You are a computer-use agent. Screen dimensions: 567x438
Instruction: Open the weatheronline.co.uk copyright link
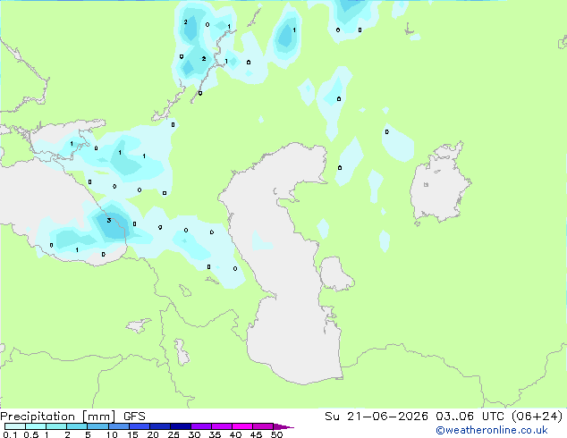[492, 430]
